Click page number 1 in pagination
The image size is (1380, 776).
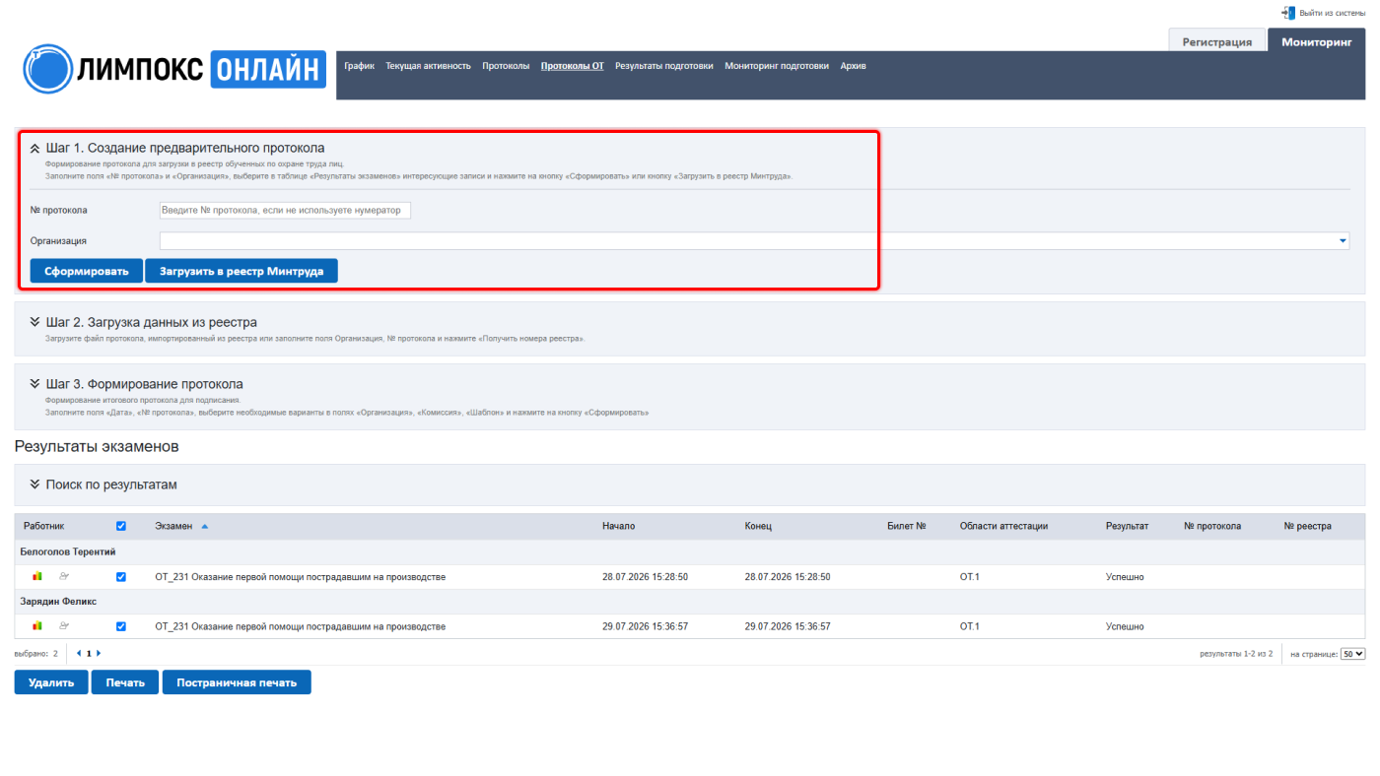click(x=89, y=653)
